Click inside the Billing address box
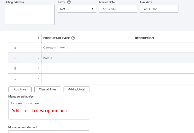The height and width of the screenshot is (133, 194). pos(30,15)
